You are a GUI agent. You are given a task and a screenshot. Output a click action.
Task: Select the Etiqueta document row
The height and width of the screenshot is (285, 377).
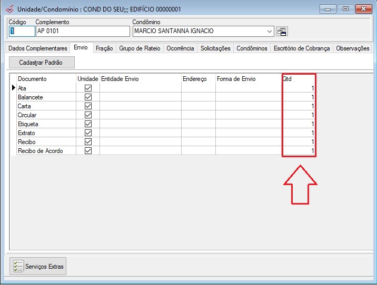click(x=46, y=124)
